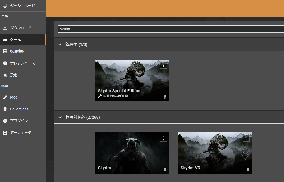Click the badge icon on the Skyrim card

[165, 170]
